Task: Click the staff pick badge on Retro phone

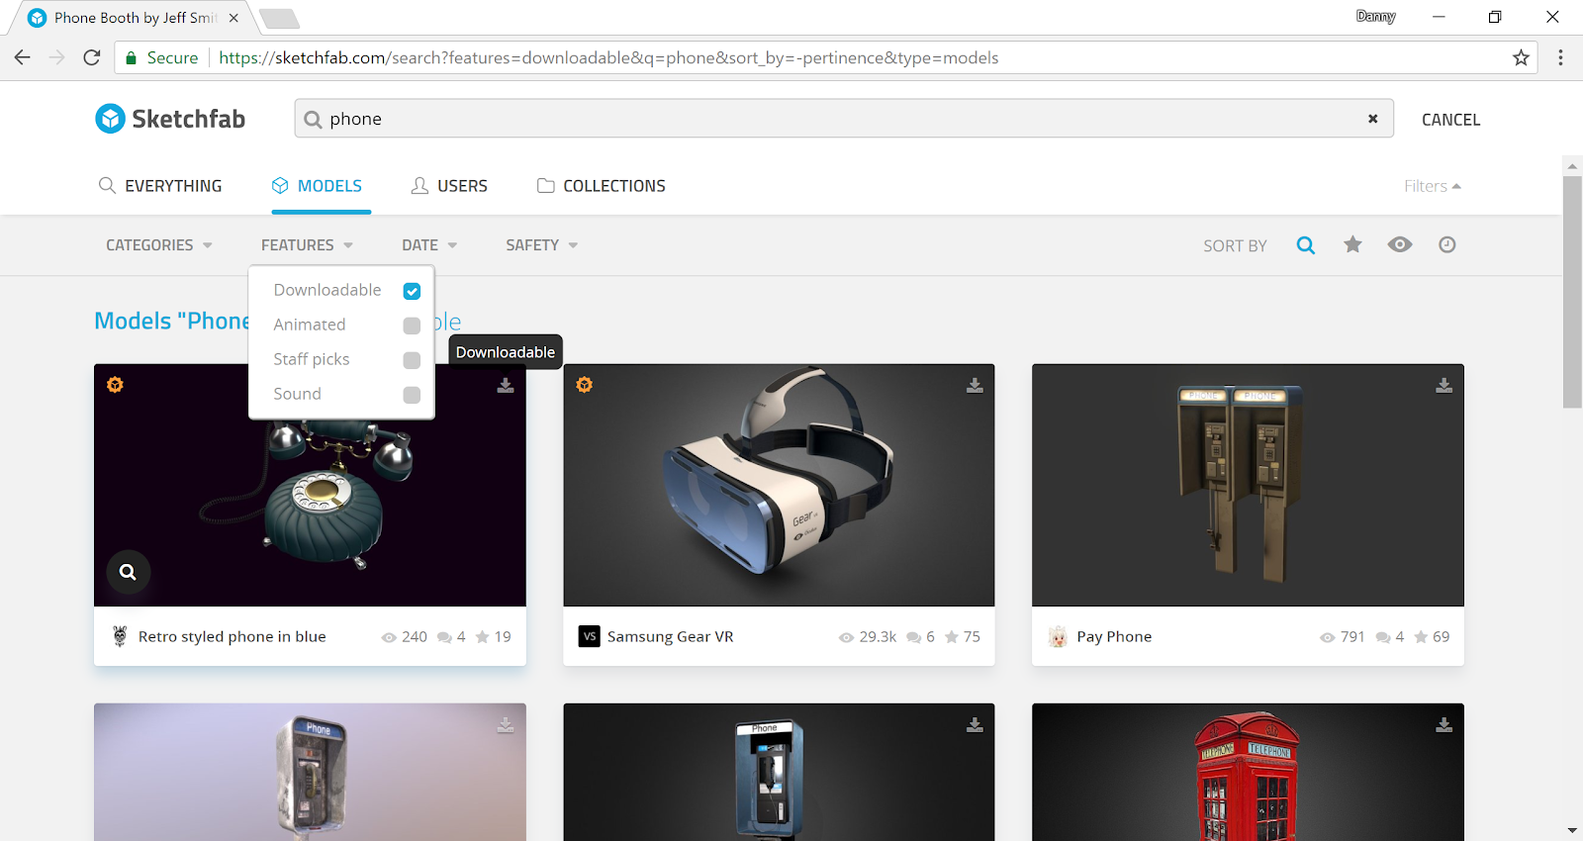Action: click(x=116, y=384)
